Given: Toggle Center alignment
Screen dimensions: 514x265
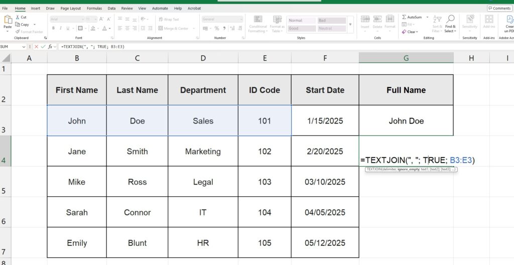Looking at the screenshot, I should [127, 29].
